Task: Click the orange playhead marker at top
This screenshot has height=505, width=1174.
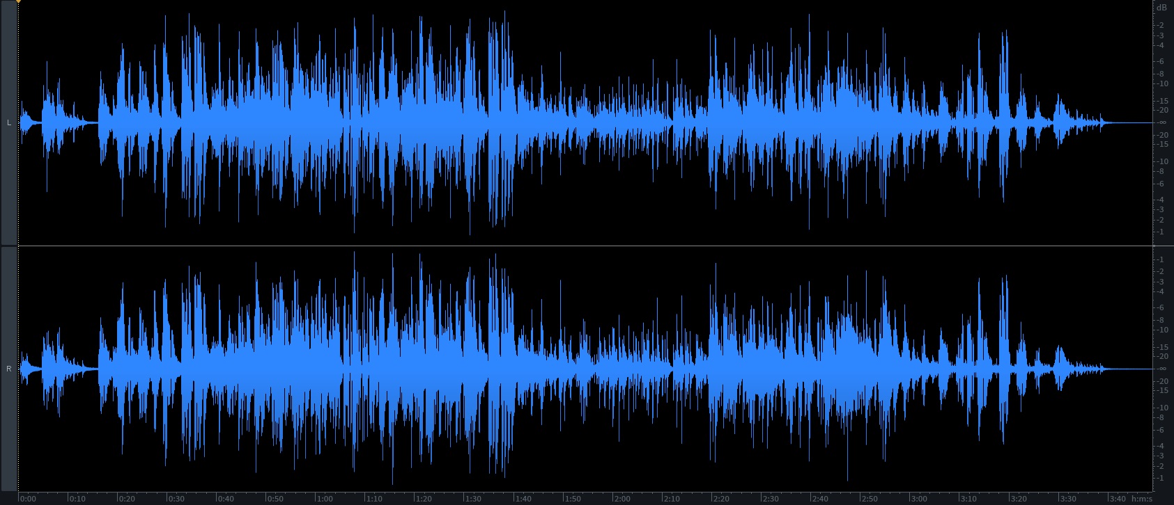Action: [18, 2]
